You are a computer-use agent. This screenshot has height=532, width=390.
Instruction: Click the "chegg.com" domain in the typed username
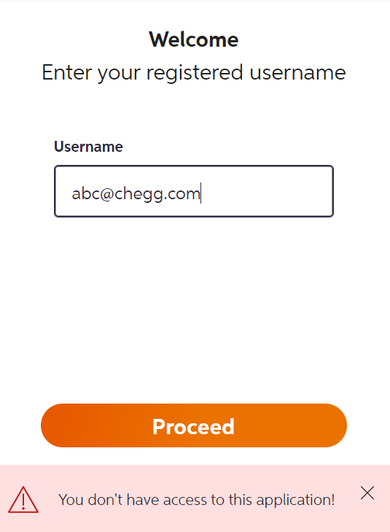coord(157,194)
